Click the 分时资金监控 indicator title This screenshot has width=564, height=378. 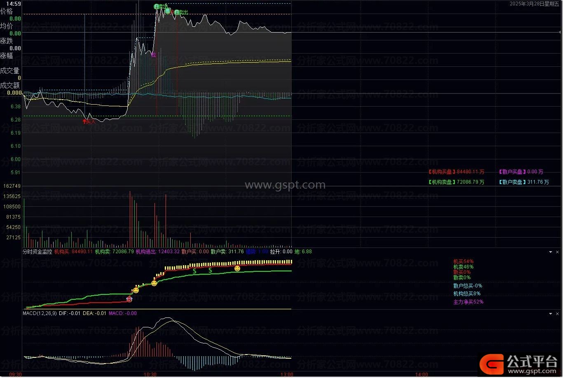tap(37, 252)
